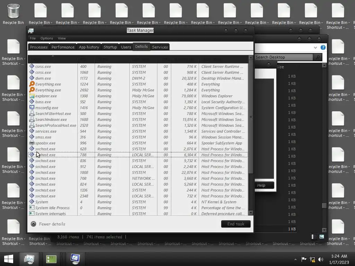Image resolution: width=355 pixels, height=266 pixels.
Task: Click the Everything.exe icon for PID 2692
Action: [x=32, y=90]
